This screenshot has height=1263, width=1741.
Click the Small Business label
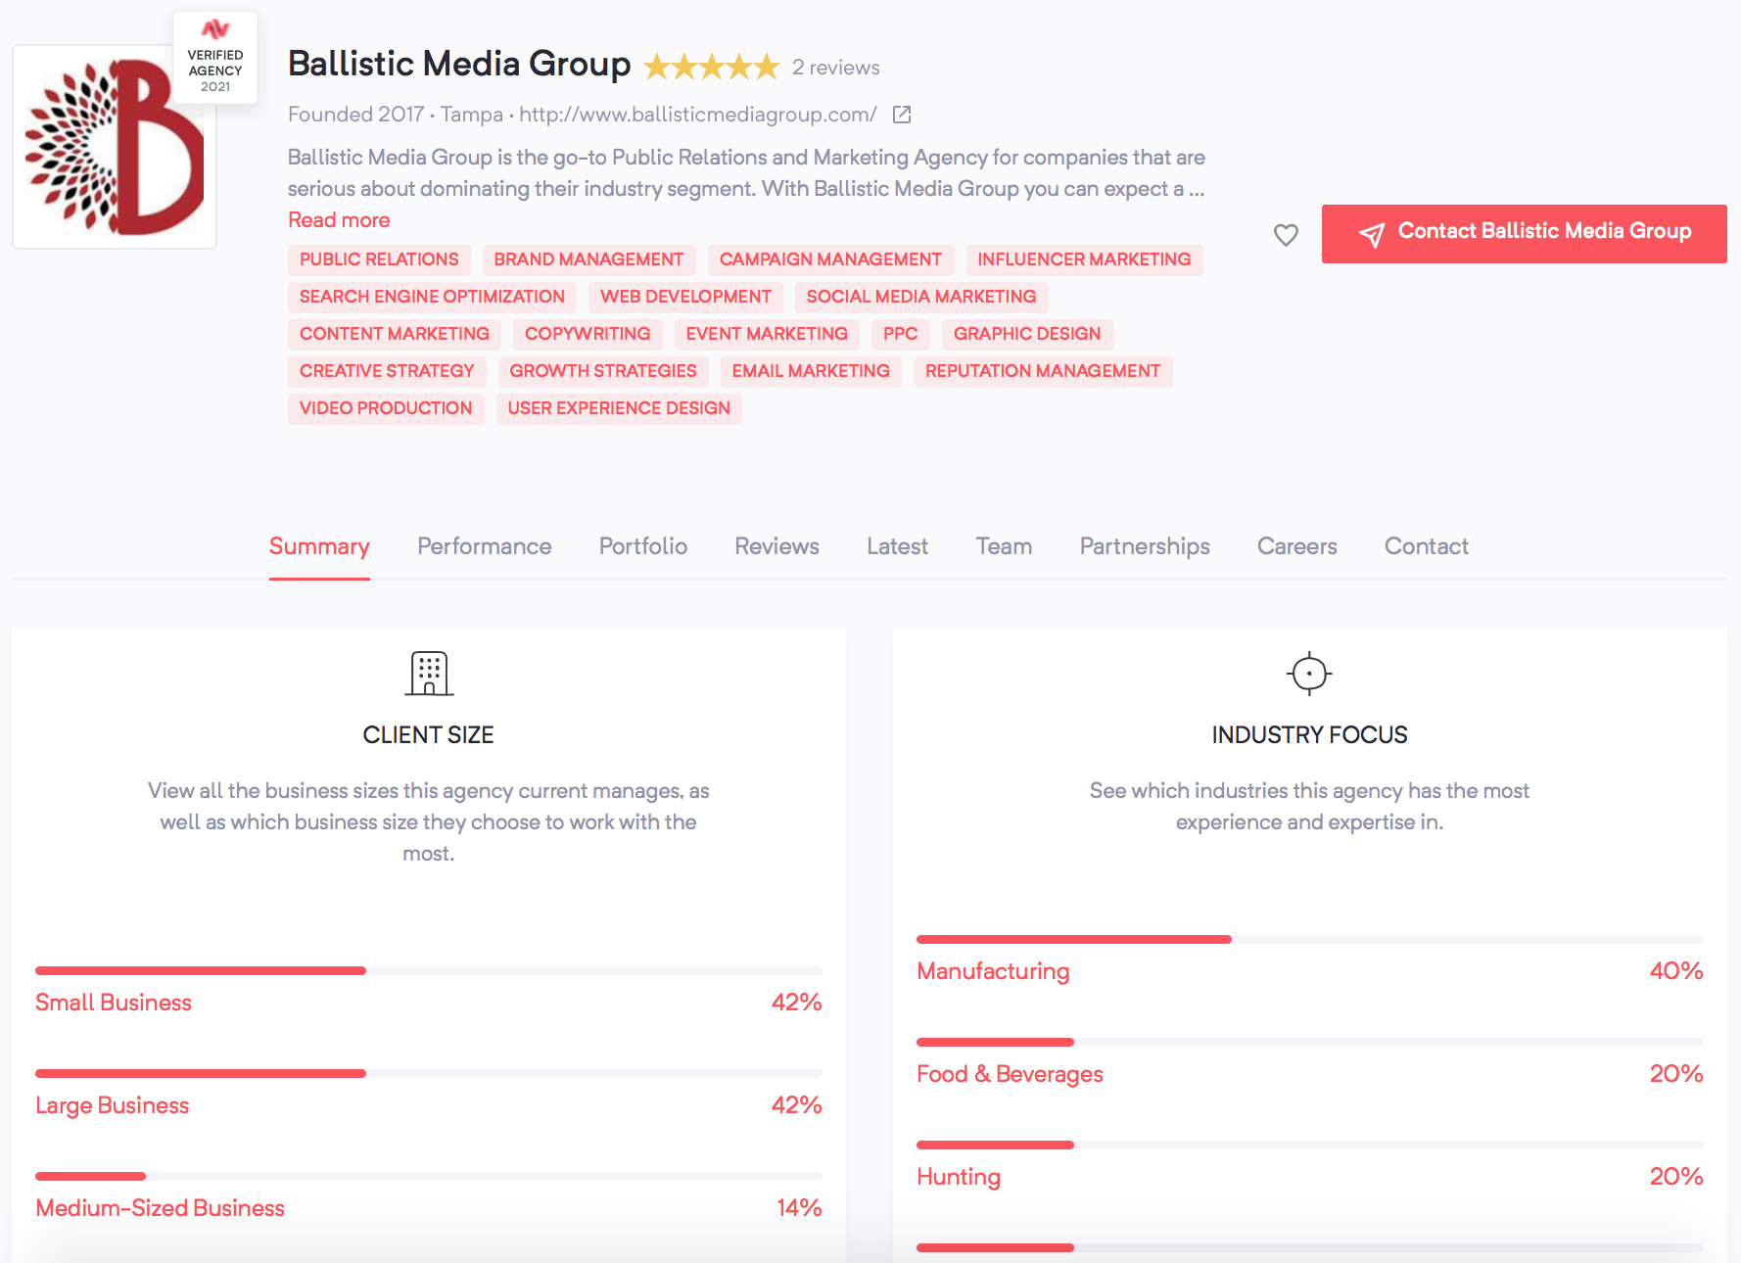click(x=114, y=1003)
